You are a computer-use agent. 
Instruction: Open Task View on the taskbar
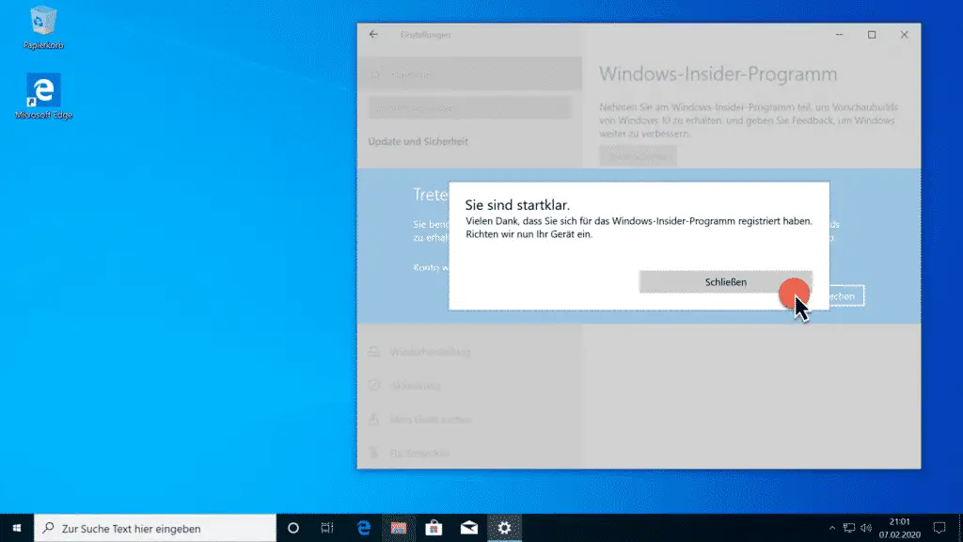326,528
